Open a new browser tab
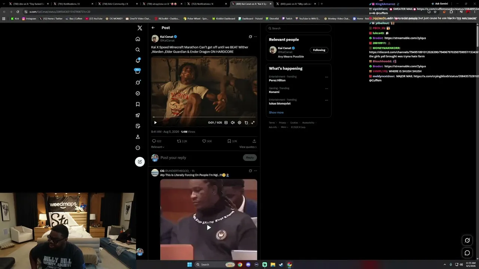The image size is (479, 269). point(321,4)
